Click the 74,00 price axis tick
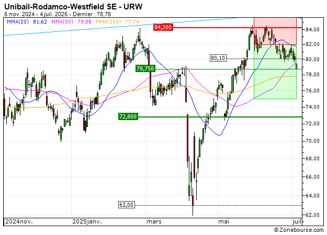The width and height of the screenshot is (327, 235). click(x=312, y=107)
